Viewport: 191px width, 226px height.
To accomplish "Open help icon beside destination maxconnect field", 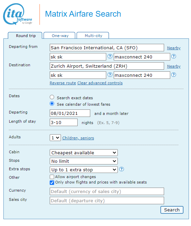I will pos(174,75).
